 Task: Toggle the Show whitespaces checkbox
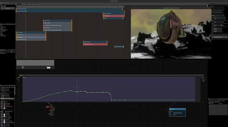click(1, 94)
